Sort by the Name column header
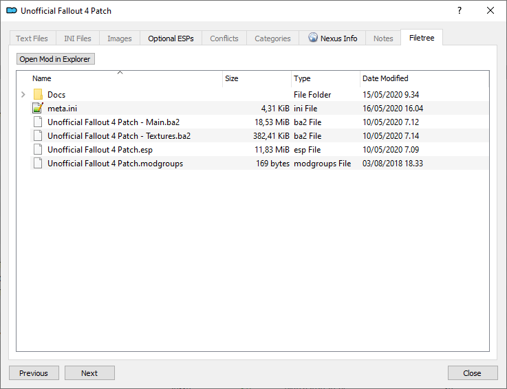 (x=119, y=78)
